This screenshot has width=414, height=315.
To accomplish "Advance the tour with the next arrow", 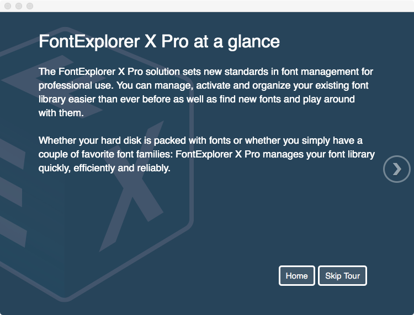I will click(x=396, y=169).
